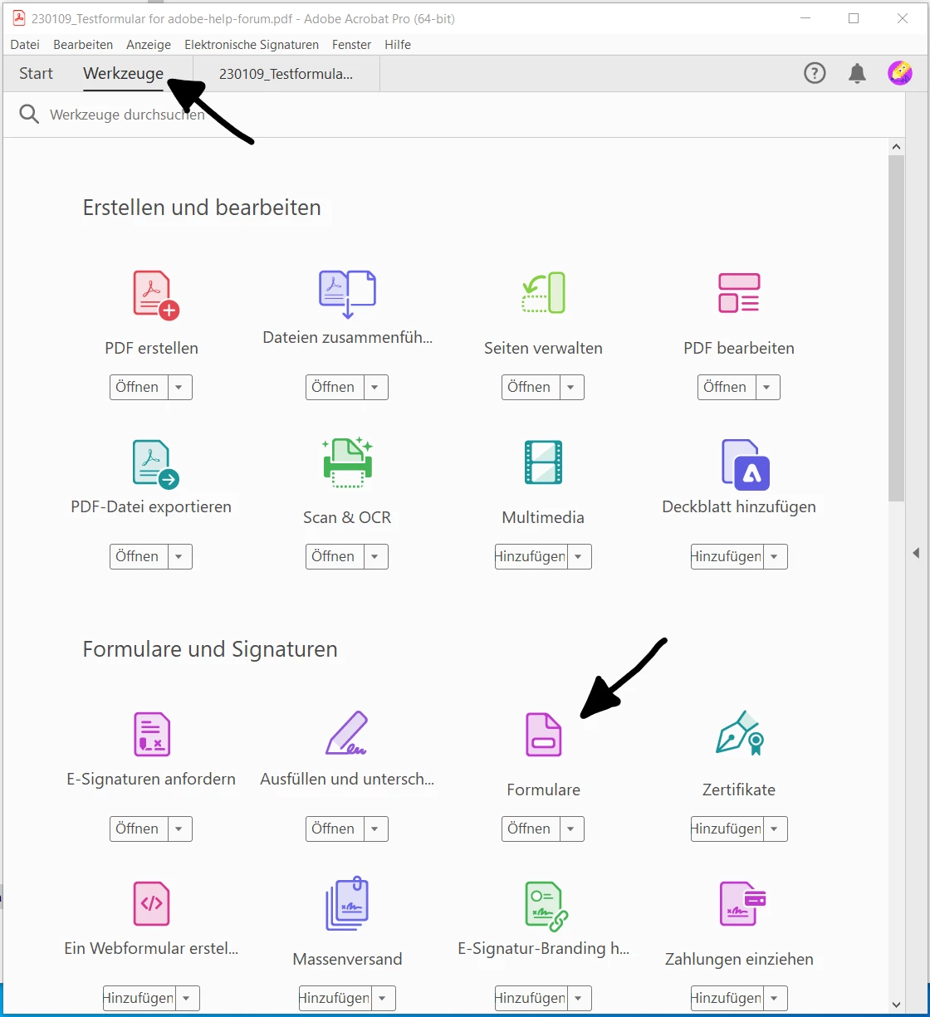The image size is (930, 1017).
Task: Open the user profile avatar
Action: click(900, 73)
